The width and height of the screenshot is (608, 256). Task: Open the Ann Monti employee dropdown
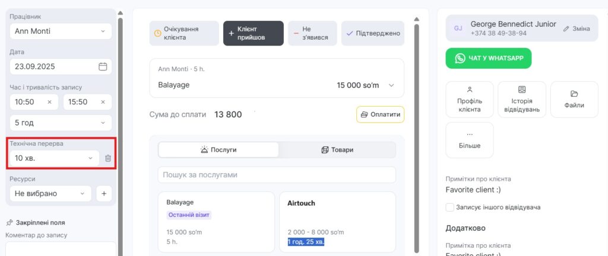click(x=61, y=31)
